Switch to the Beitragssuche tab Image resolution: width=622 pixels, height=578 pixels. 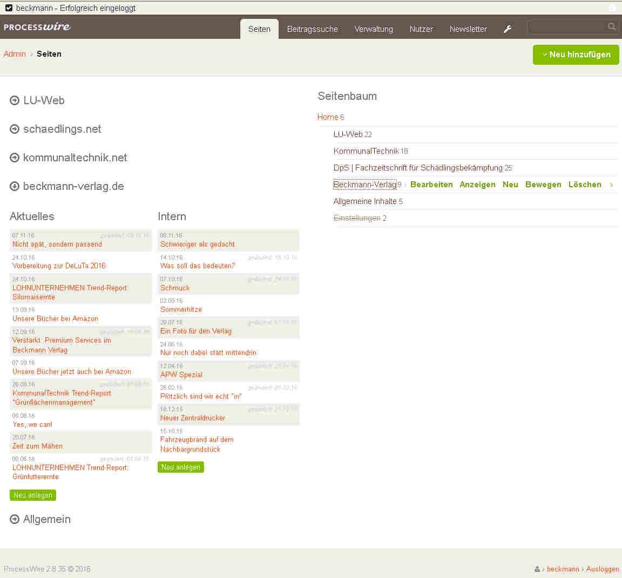[312, 29]
